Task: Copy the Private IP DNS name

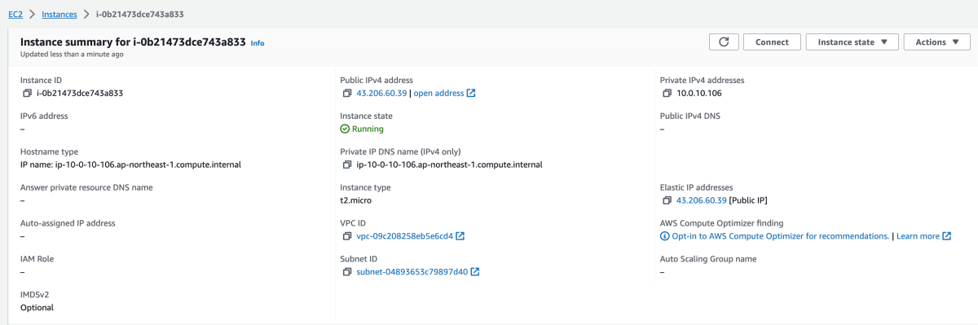Action: pos(348,165)
